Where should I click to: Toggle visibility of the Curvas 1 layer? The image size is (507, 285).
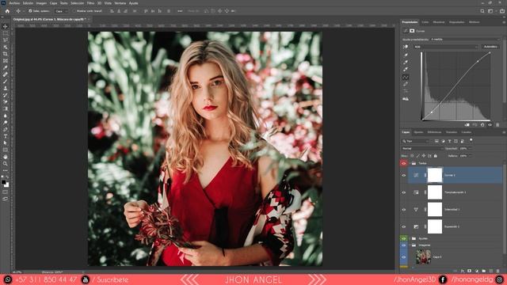coord(403,175)
